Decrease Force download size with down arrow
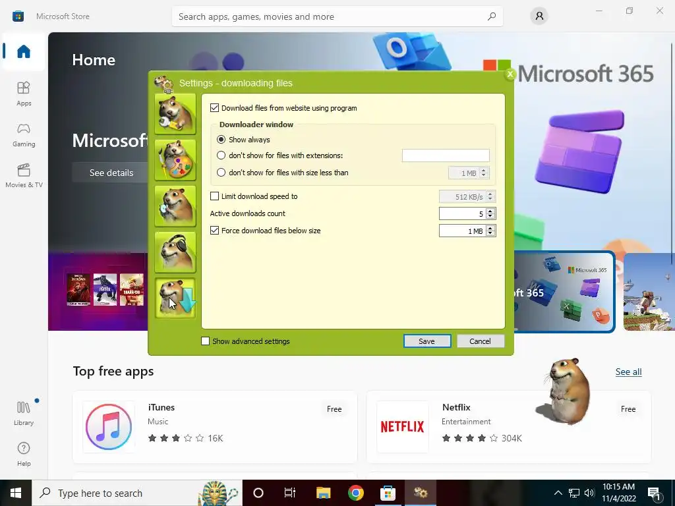 tap(490, 234)
